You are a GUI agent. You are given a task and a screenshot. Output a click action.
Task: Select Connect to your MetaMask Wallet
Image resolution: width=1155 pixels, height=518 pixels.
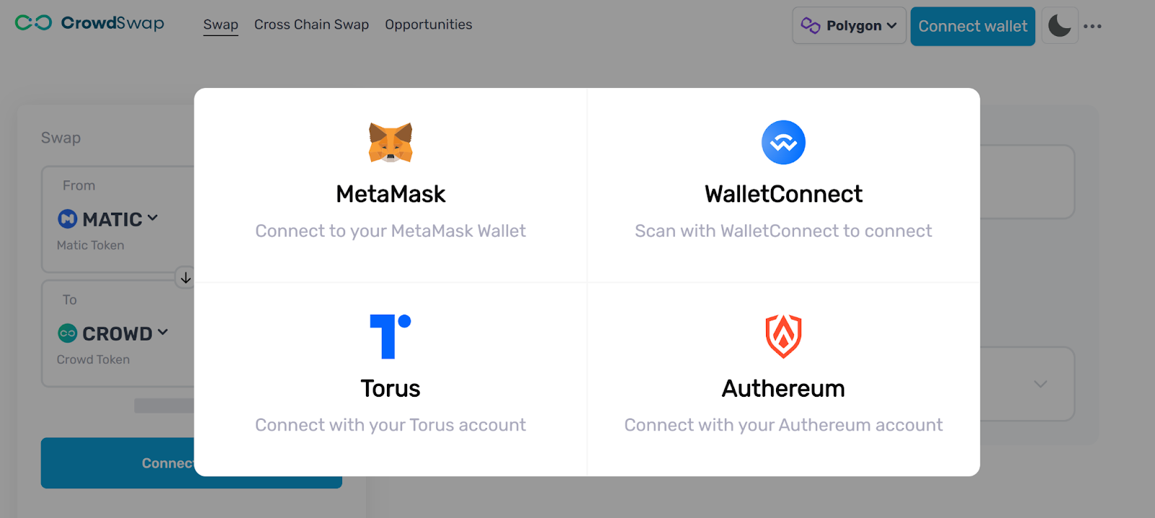[x=391, y=231]
